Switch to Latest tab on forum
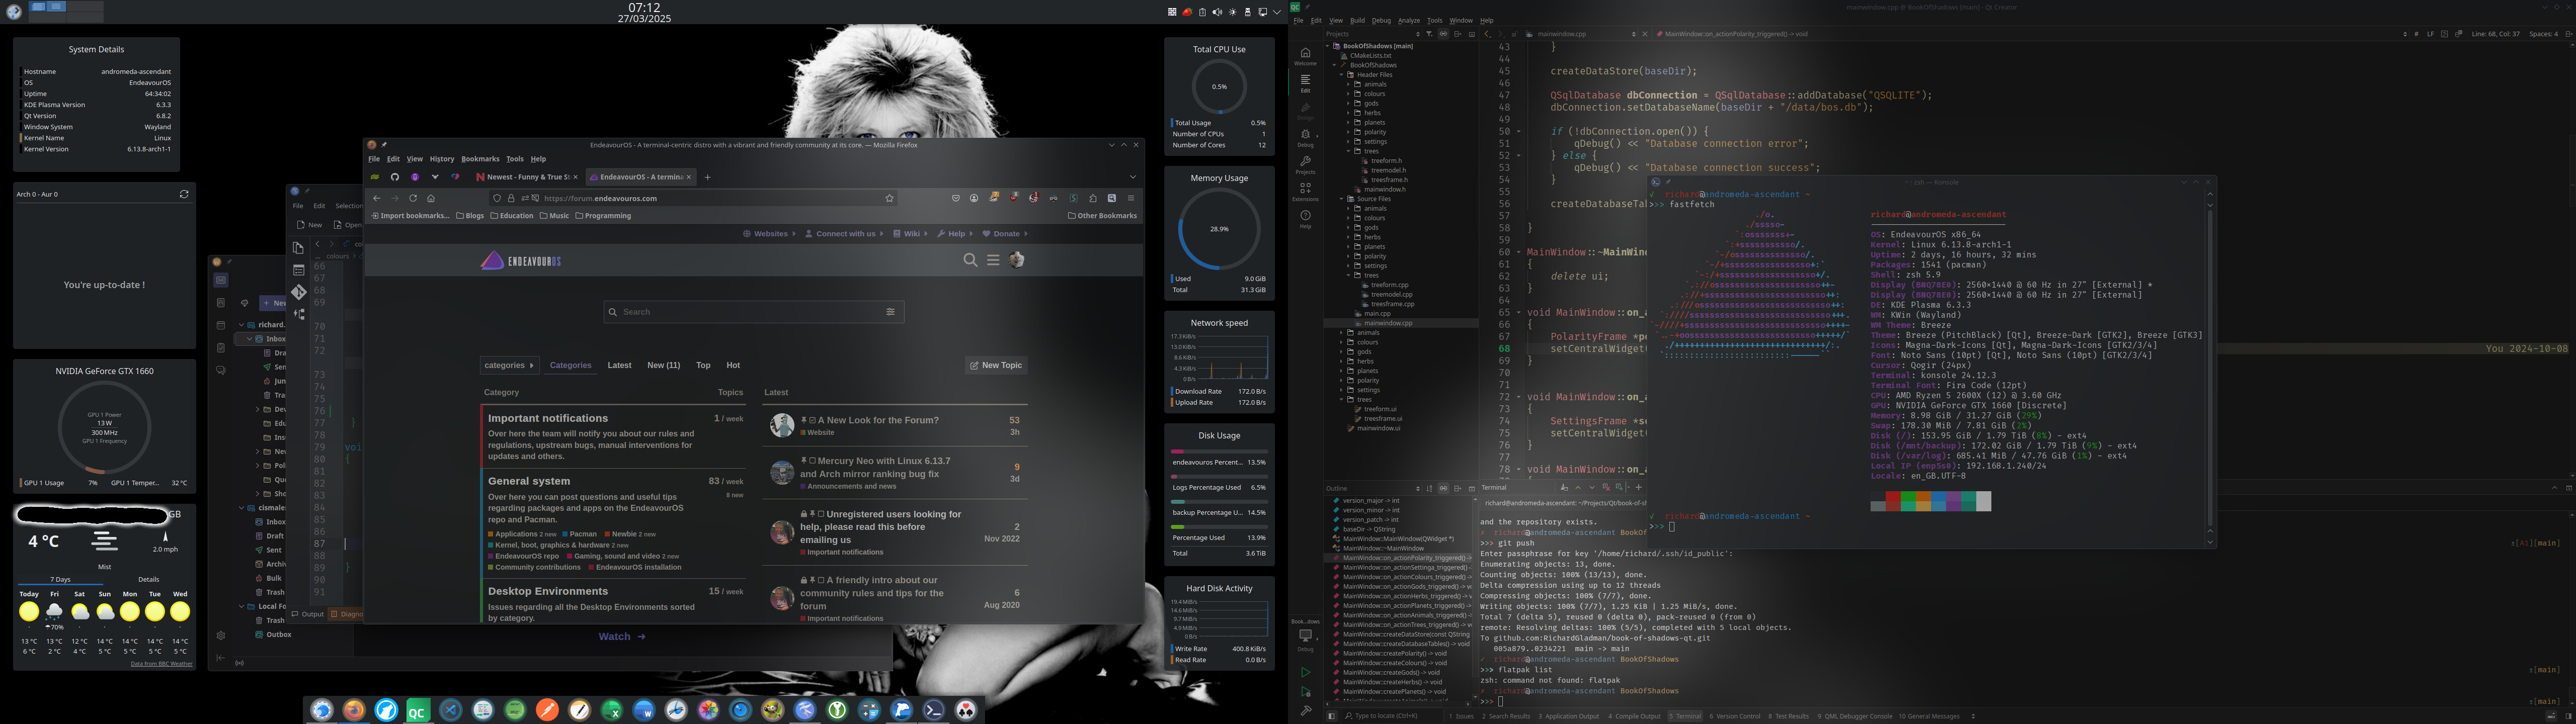 point(619,365)
